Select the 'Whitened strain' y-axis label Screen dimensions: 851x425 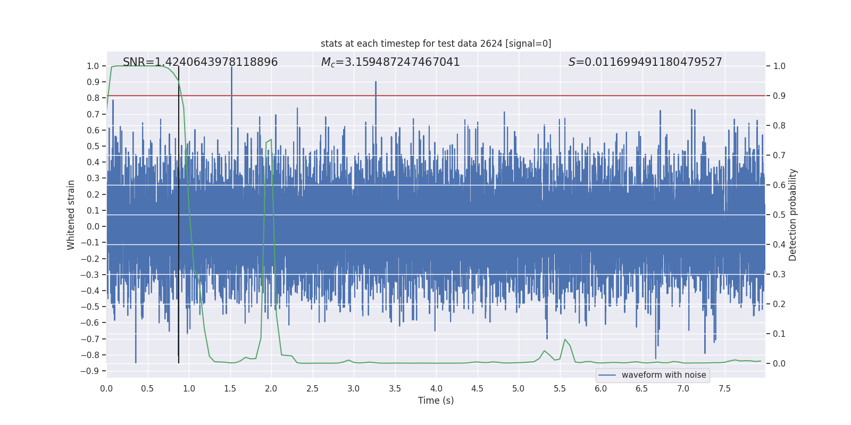[71, 215]
